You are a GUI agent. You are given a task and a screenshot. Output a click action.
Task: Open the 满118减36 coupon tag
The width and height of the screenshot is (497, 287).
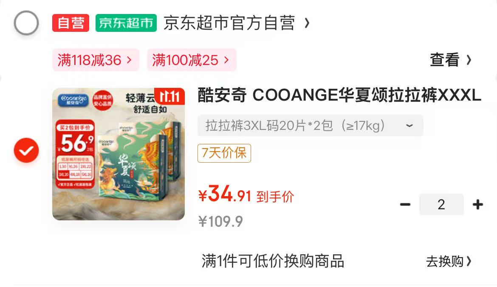[96, 60]
